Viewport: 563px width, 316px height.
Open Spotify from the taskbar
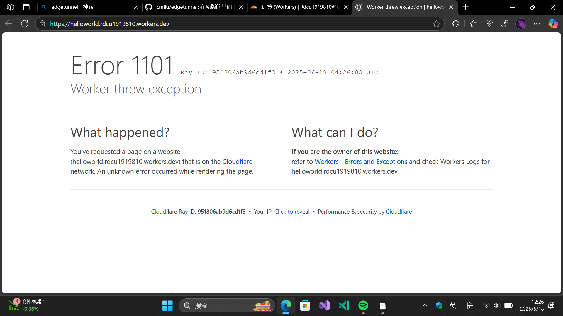point(363,305)
